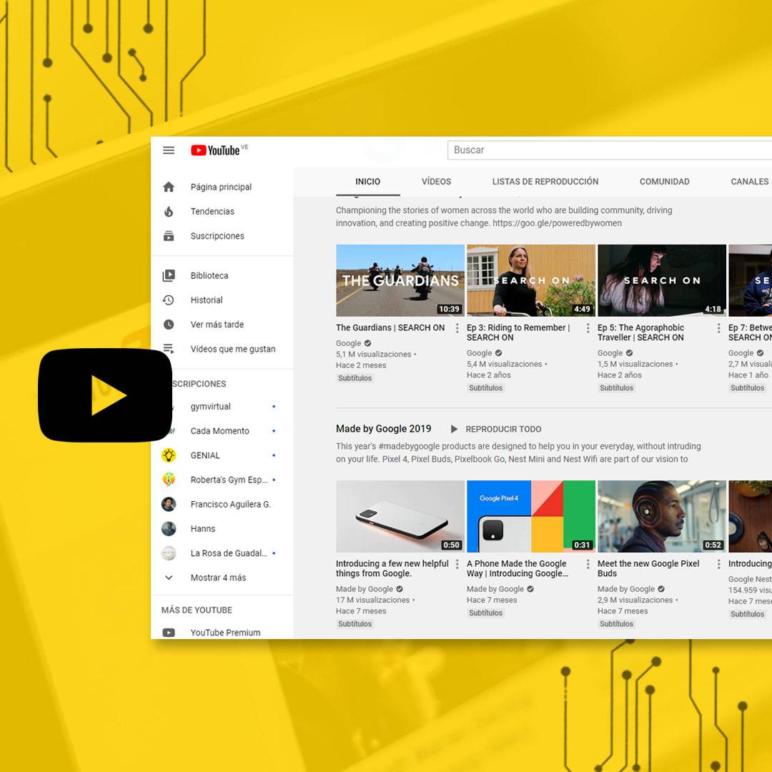Open the hamburger navigation menu
This screenshot has width=772, height=772.
click(x=169, y=150)
